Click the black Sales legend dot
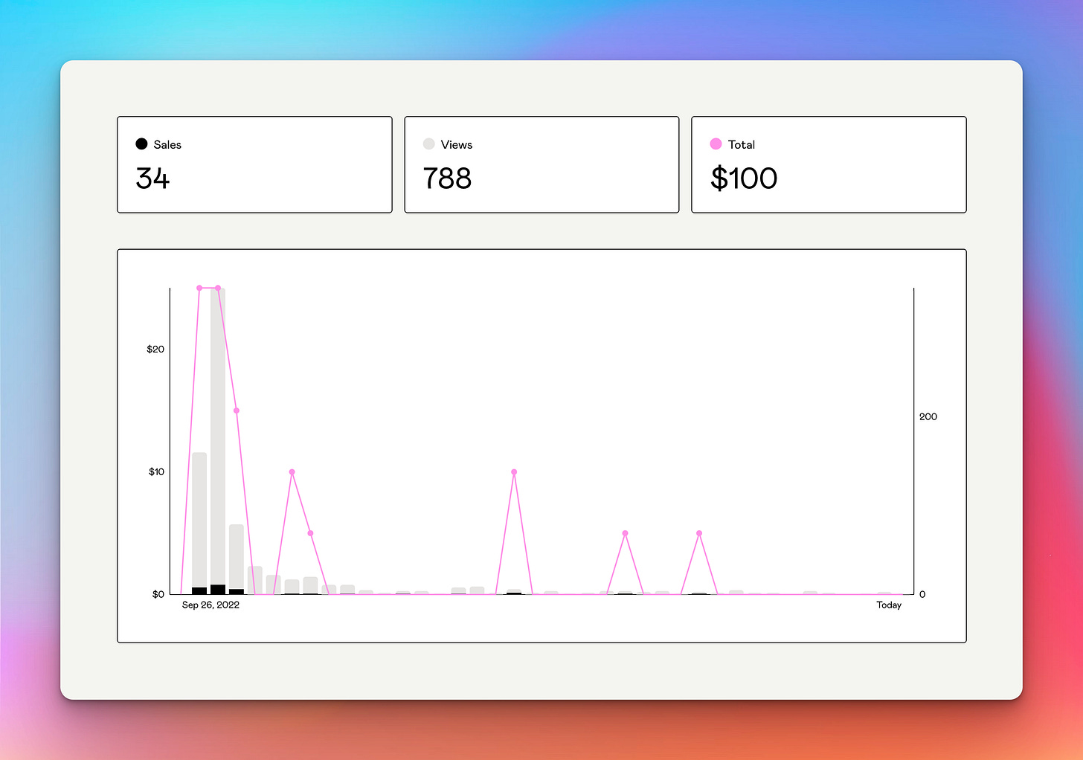Image resolution: width=1083 pixels, height=760 pixels. point(141,144)
